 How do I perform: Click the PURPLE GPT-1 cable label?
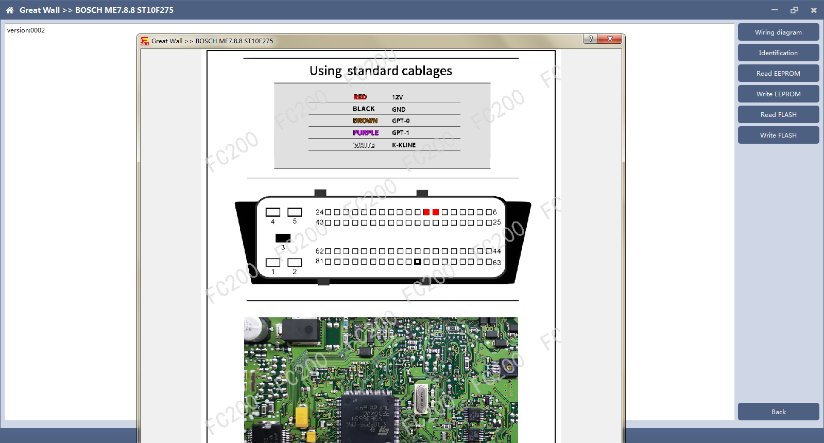[366, 132]
